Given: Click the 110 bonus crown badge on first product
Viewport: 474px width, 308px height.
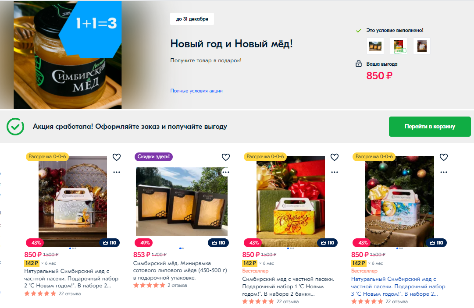Looking at the screenshot, I should click(x=110, y=243).
